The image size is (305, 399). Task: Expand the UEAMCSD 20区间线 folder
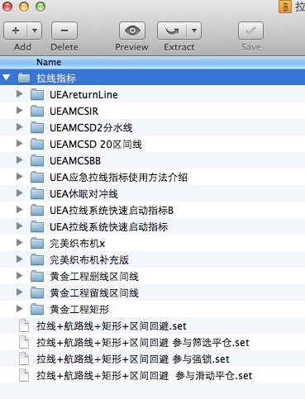pyautogui.click(x=19, y=144)
